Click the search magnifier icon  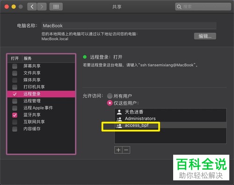tap(179, 7)
